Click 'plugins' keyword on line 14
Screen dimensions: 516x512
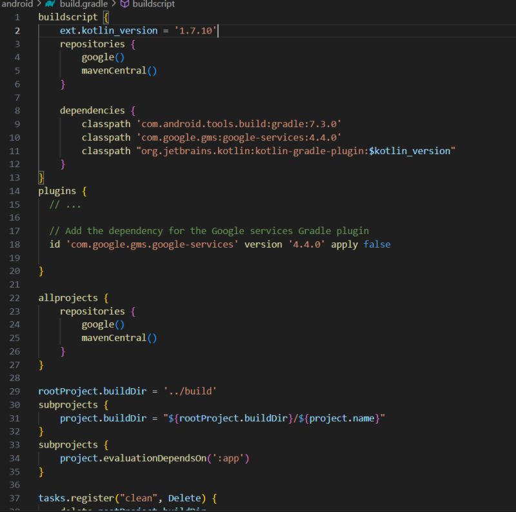(57, 191)
